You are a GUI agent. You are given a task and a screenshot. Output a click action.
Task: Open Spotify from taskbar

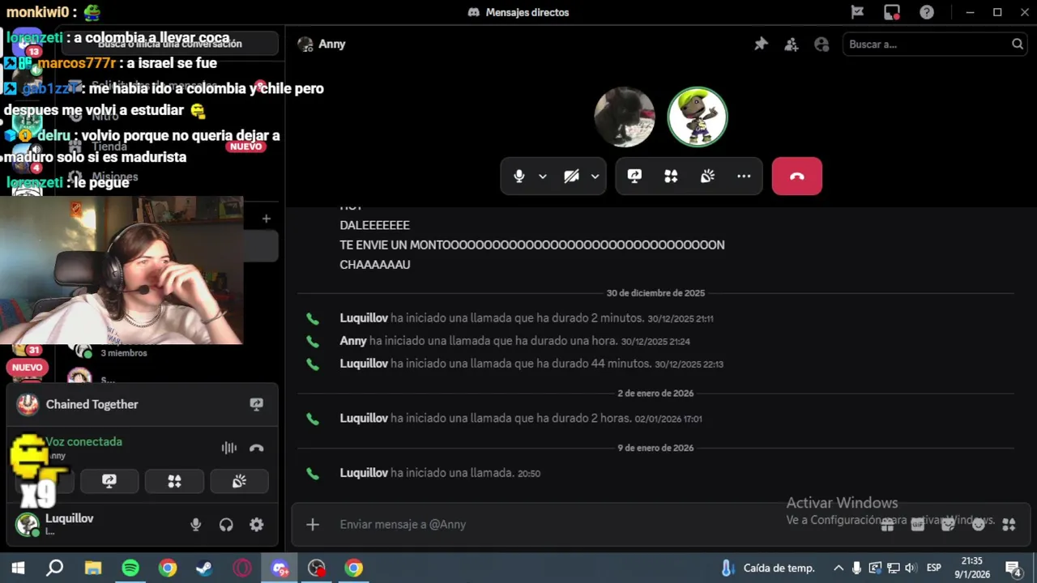point(130,568)
